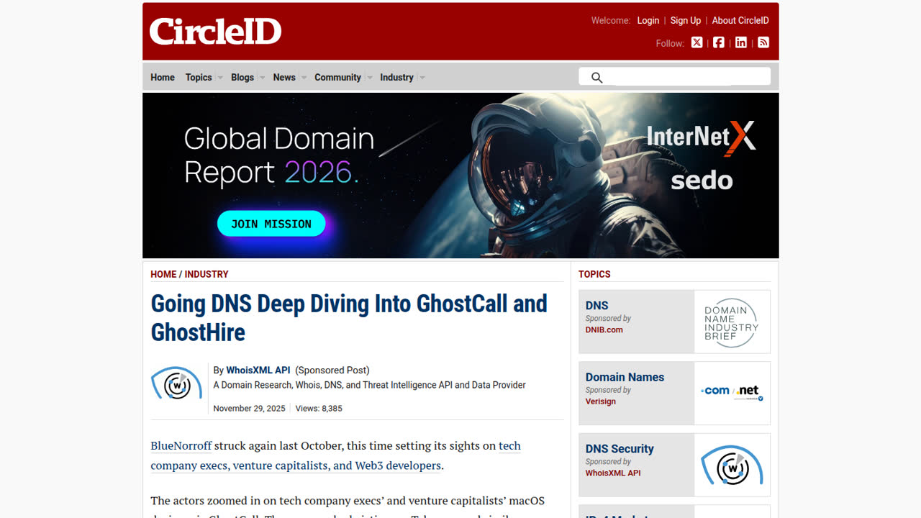
Task: Click the sedo logo in the banner
Action: (x=702, y=180)
